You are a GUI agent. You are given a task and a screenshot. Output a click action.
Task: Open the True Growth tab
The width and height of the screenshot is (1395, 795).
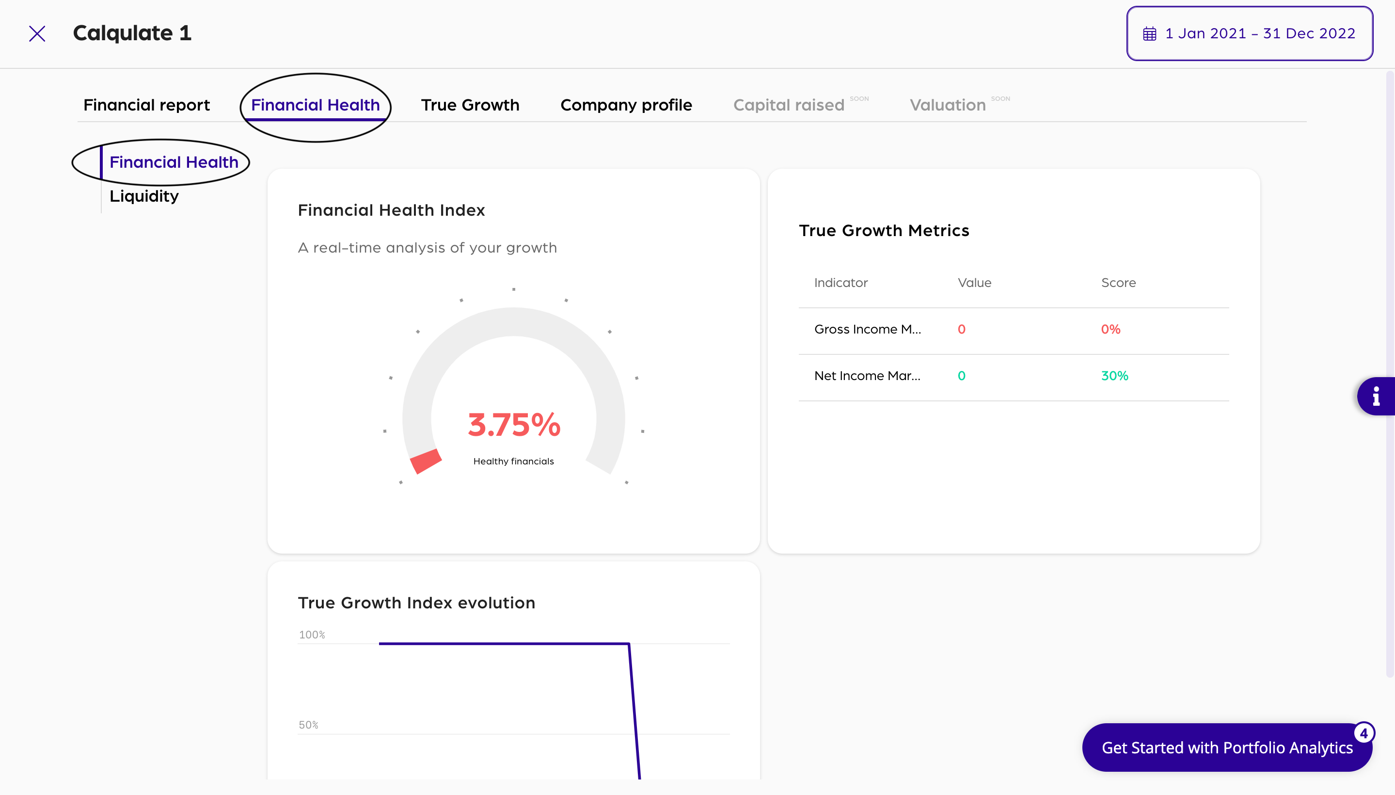[470, 105]
